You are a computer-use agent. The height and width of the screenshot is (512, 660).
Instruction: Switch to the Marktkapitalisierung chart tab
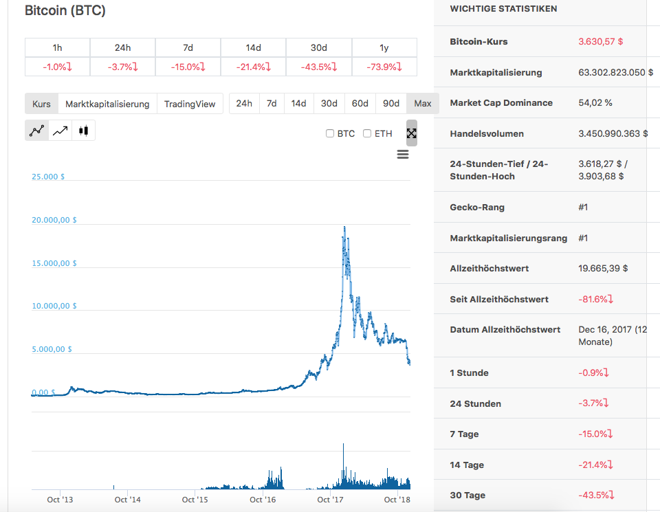[x=107, y=103]
